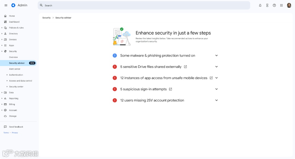Open the notifications bell icon
Screen dimensions: 295x159
click(260, 5)
